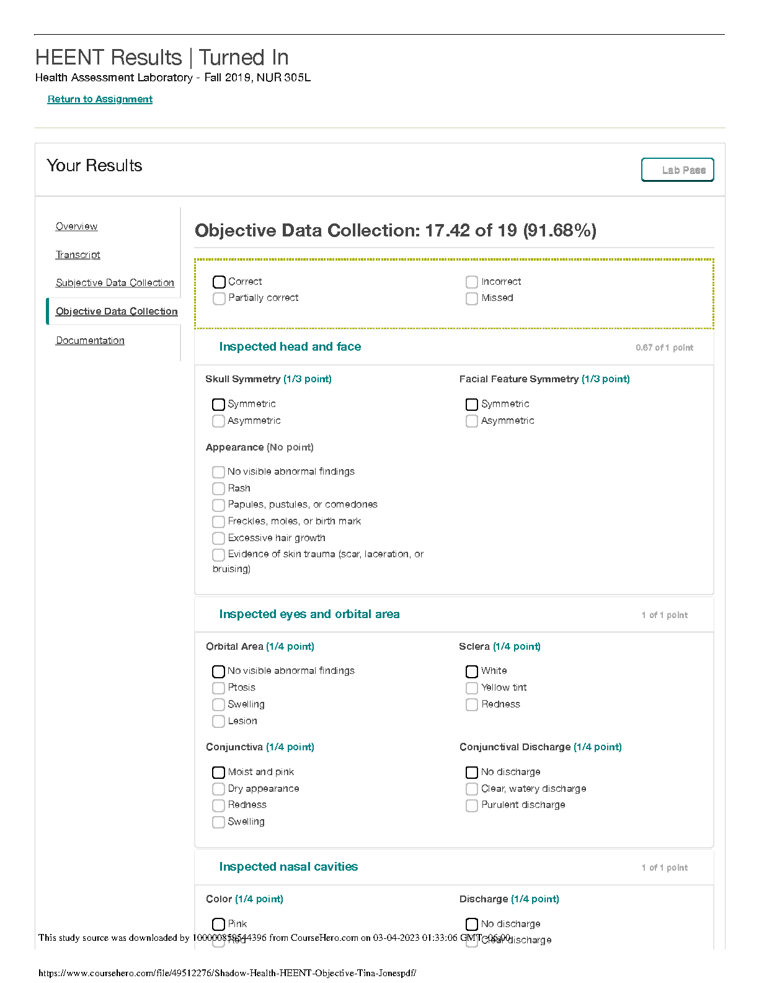Select the Rash appearance checkbox
Screen dimensions: 759x983
(x=218, y=489)
